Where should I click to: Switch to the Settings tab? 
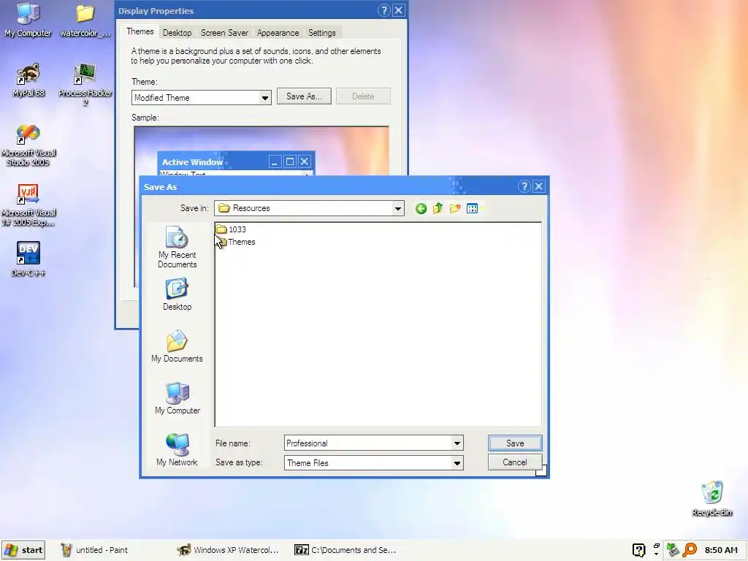click(322, 33)
